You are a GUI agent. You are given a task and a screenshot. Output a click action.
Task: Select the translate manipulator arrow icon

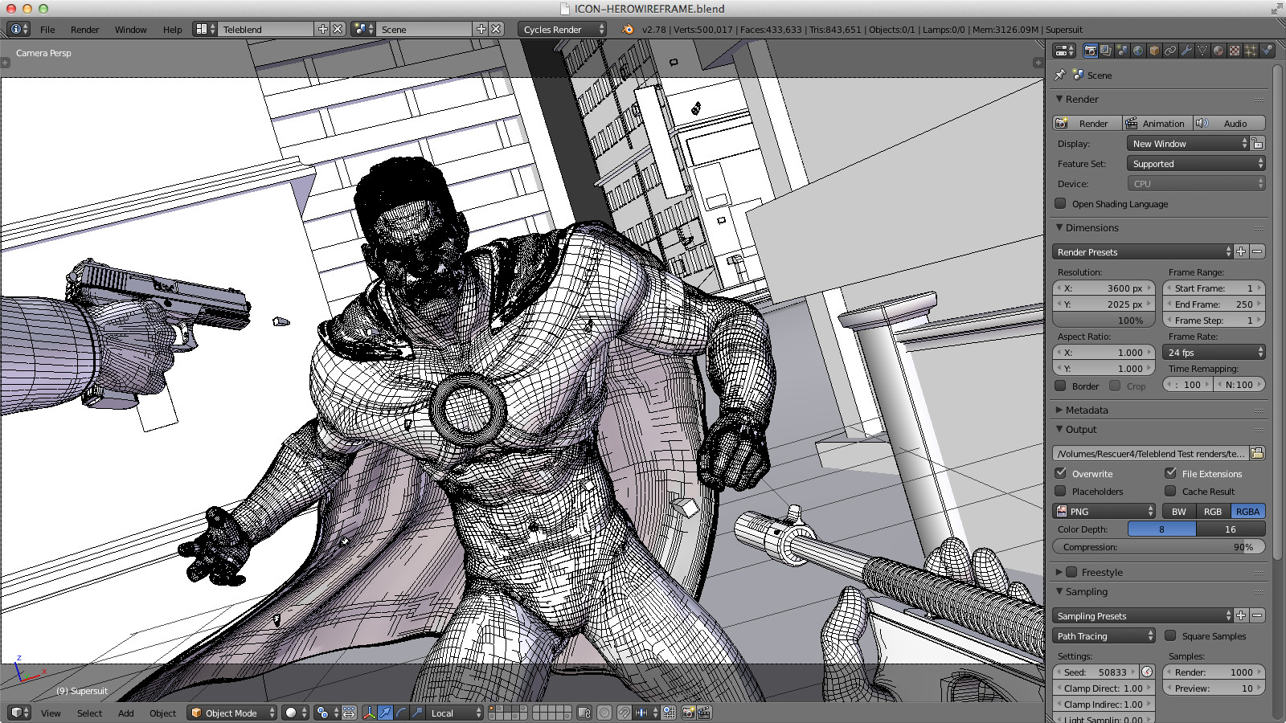385,713
